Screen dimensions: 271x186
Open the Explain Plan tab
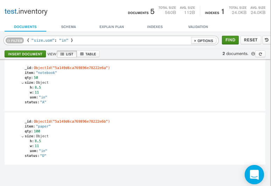tap(111, 27)
